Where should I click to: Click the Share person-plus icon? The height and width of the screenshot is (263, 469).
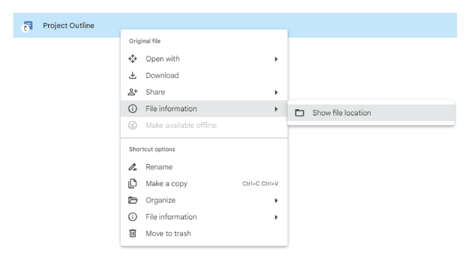132,92
